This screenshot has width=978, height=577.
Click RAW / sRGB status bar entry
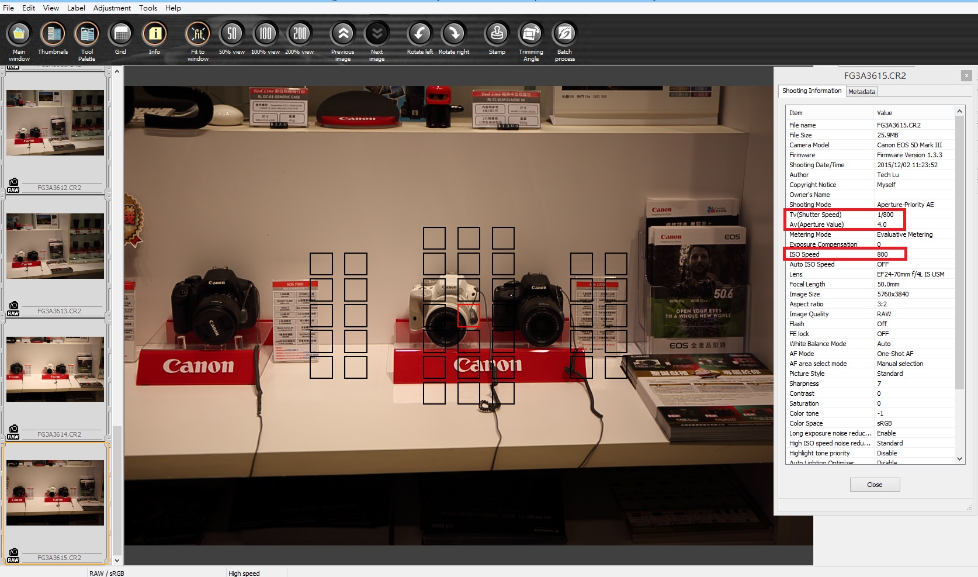click(x=107, y=573)
